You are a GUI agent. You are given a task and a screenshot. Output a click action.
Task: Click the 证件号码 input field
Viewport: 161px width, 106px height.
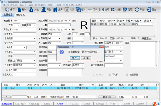(25, 43)
